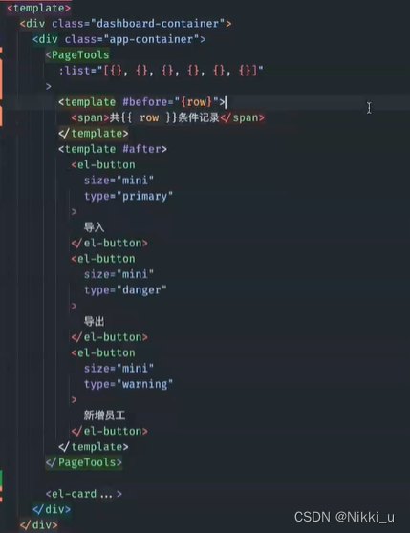This screenshot has height=533, width=410.
Task: Click the <el-card tag name
Action: [x=71, y=494]
